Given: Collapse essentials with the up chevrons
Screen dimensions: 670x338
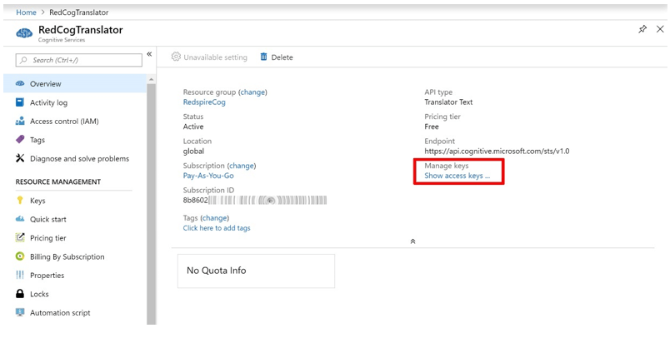Looking at the screenshot, I should click(412, 241).
